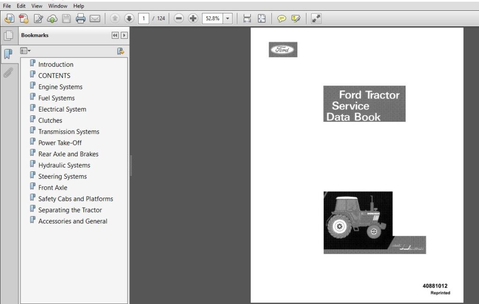The height and width of the screenshot is (304, 479).
Task: Open the zoom percentage dropdown
Action: coord(228,19)
